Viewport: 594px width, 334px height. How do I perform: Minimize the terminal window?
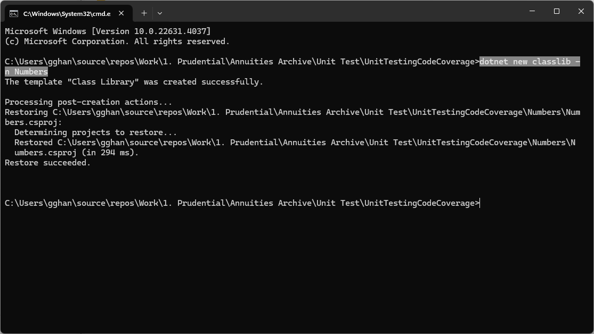click(532, 11)
